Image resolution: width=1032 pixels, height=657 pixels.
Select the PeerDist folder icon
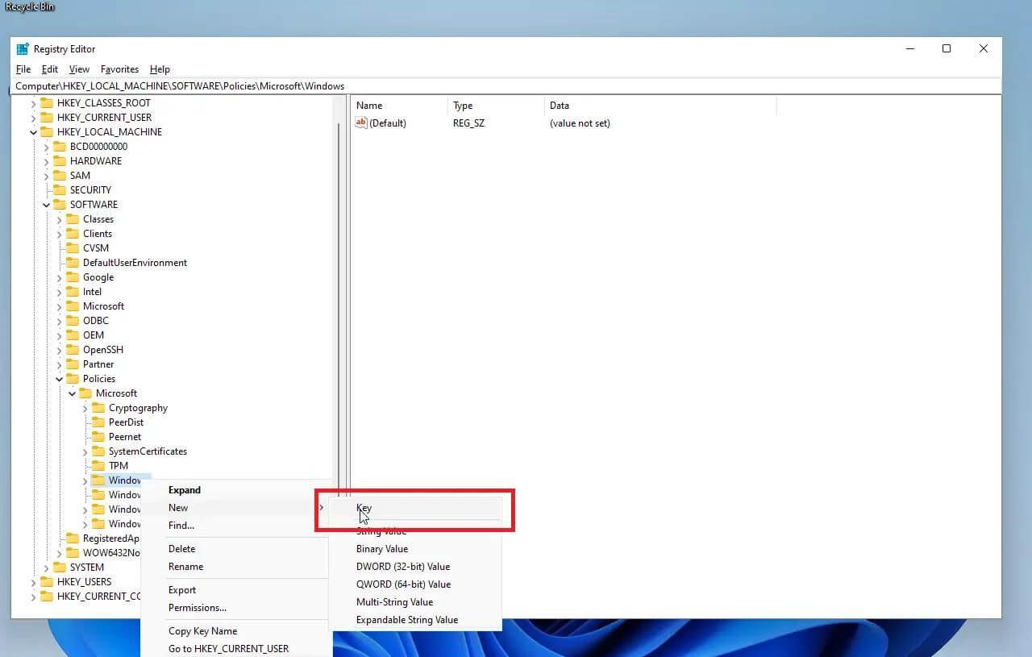pos(100,422)
